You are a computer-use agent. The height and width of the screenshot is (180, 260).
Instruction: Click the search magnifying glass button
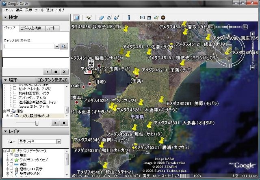[64, 46]
